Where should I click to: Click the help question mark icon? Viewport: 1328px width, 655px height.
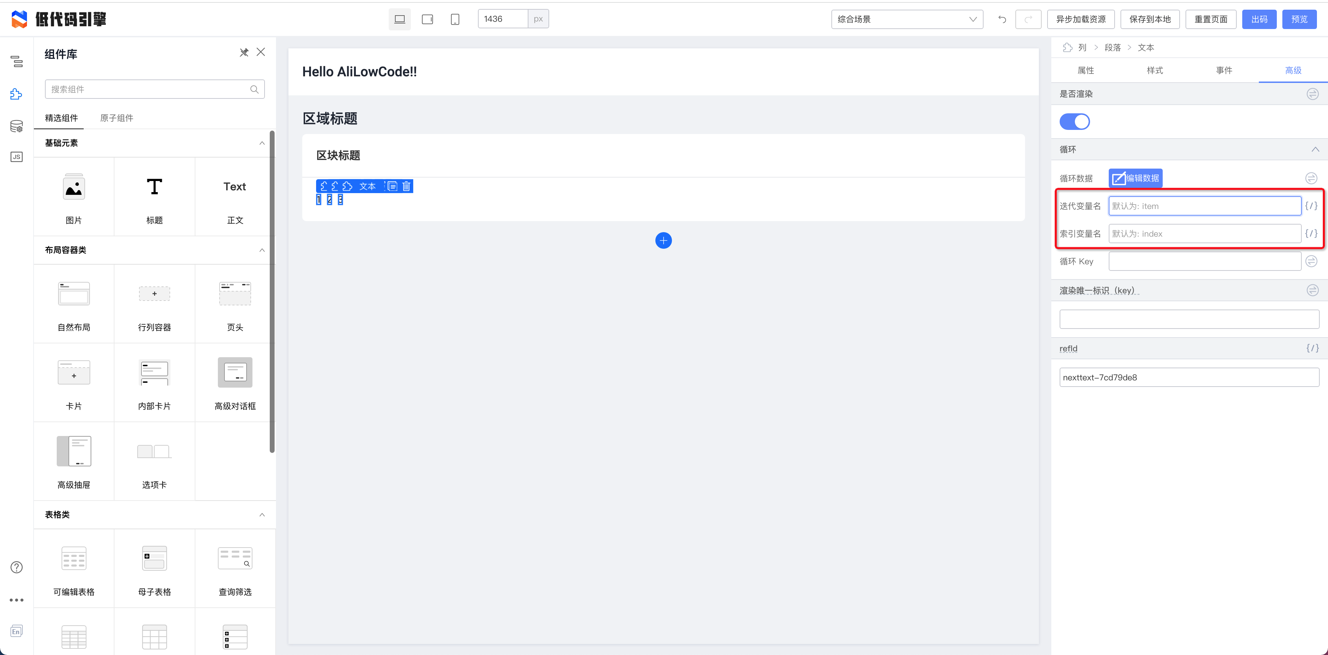[x=17, y=567]
